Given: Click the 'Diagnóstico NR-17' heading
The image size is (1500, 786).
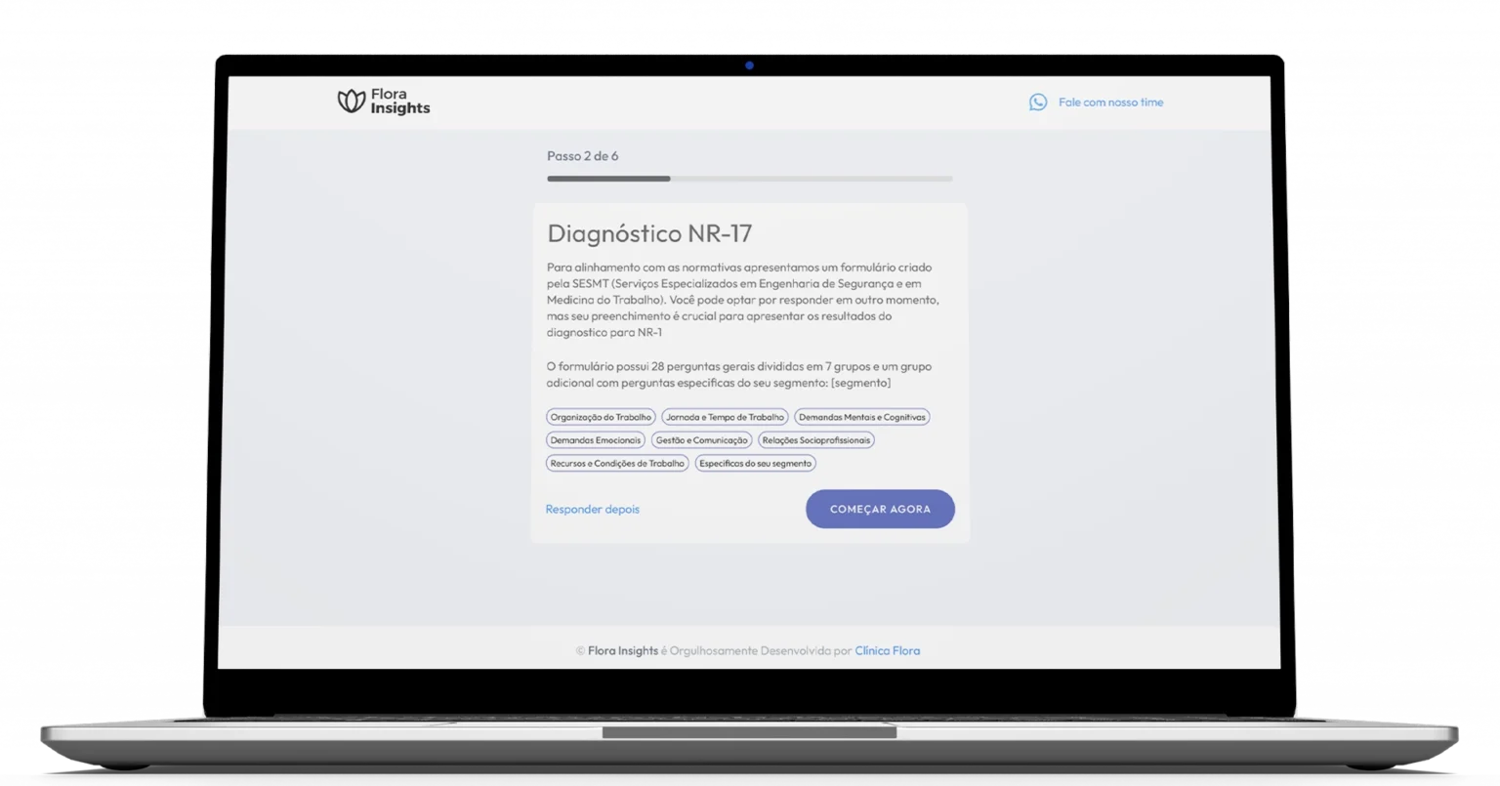Looking at the screenshot, I should (649, 233).
